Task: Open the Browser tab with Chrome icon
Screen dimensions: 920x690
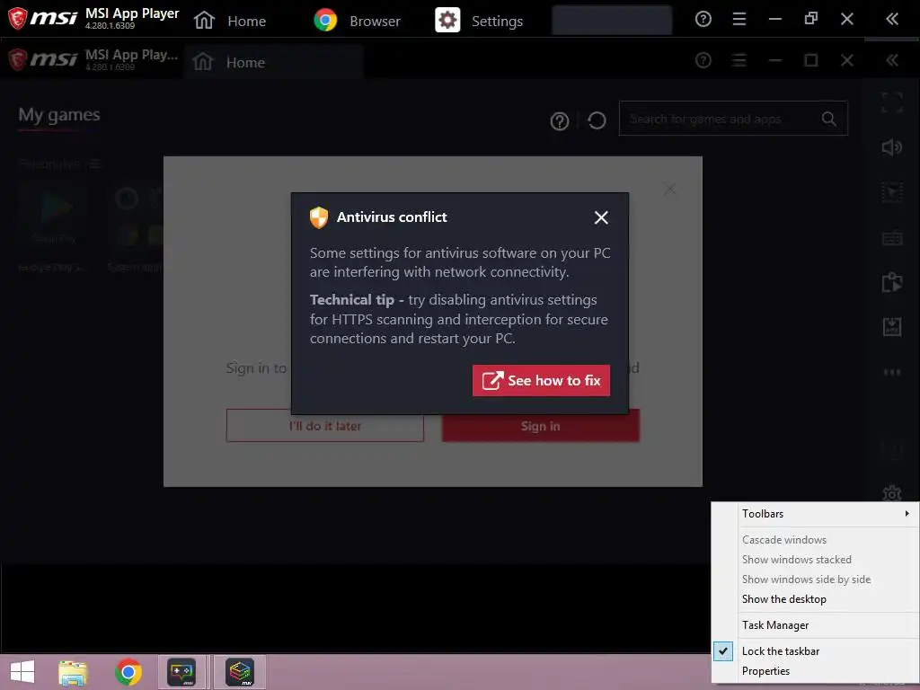Action: (357, 21)
